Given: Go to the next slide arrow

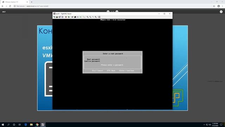Looking at the screenshot, I should click(x=117, y=11).
